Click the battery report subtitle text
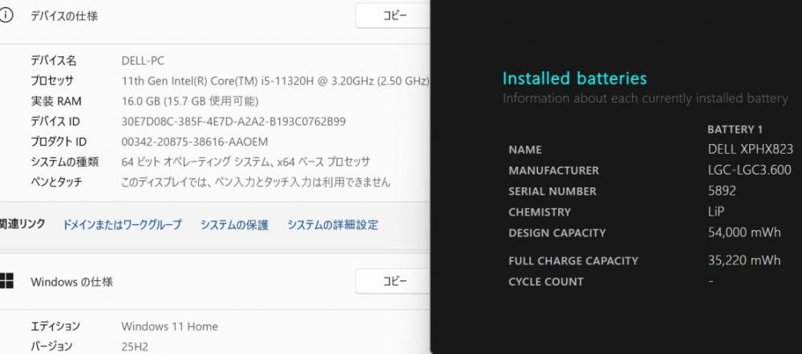 point(645,99)
